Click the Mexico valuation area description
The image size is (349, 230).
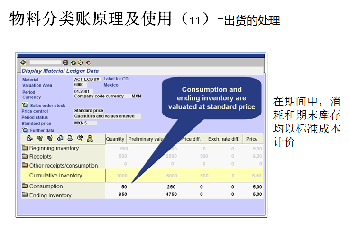pos(111,85)
